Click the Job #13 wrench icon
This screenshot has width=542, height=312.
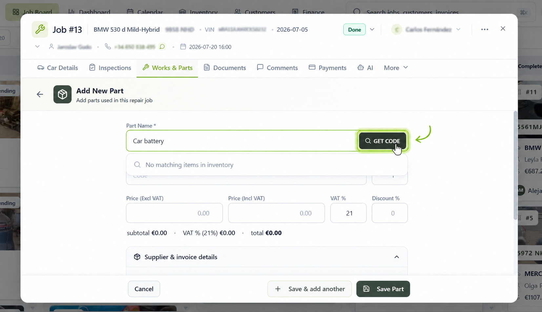(40, 29)
